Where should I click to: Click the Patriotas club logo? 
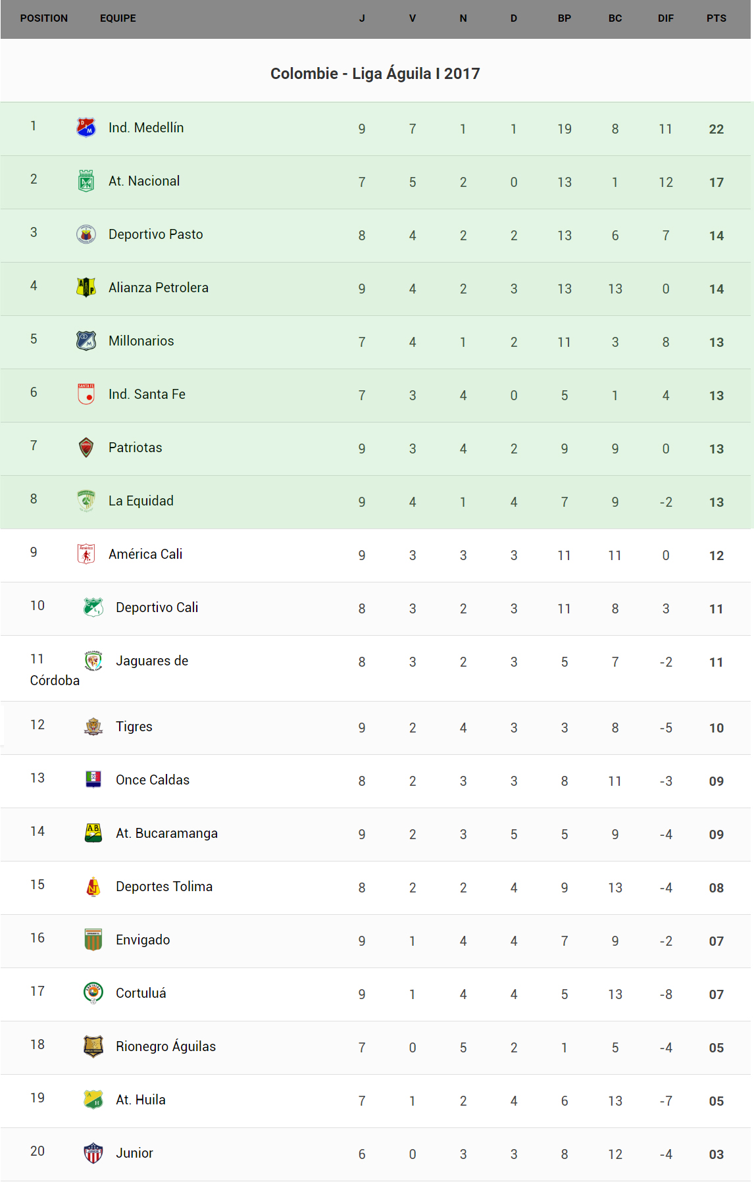pyautogui.click(x=86, y=447)
